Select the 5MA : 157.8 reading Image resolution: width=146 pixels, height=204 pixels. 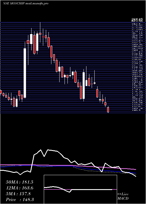click(18, 194)
